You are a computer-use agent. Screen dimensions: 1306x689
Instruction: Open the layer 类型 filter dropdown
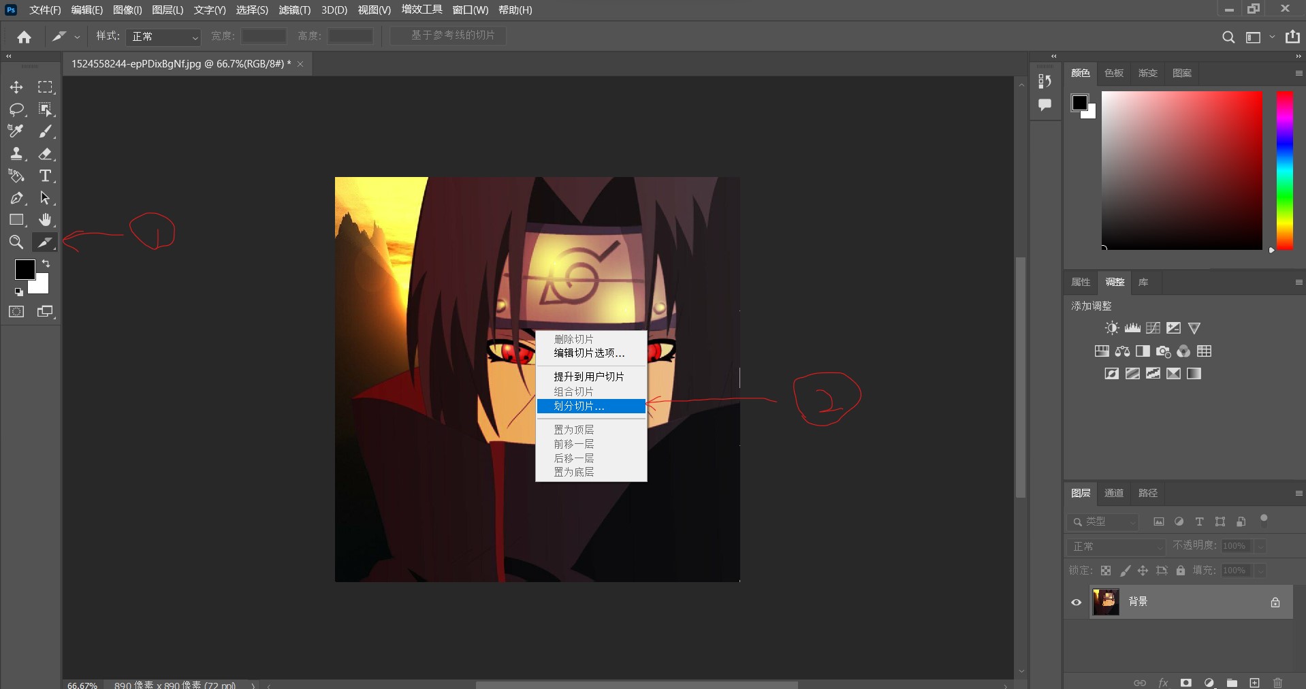pos(1103,522)
